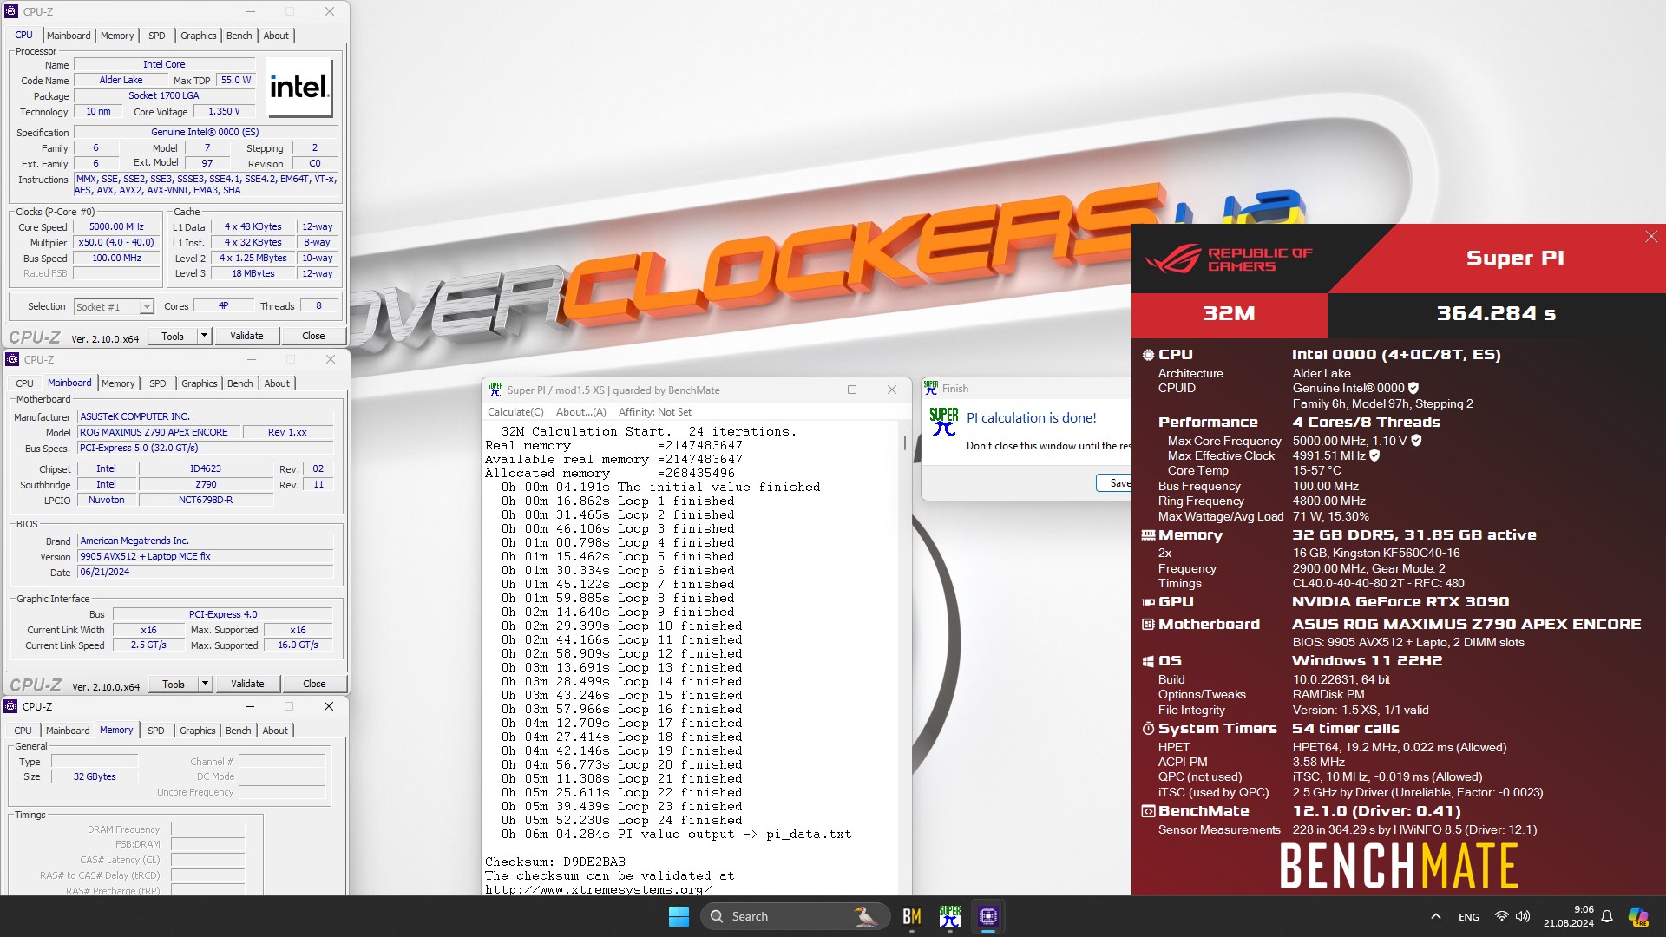Click verified shield next to 4991.51 MHz
Viewport: 1666px width, 937px height.
coord(1374,455)
